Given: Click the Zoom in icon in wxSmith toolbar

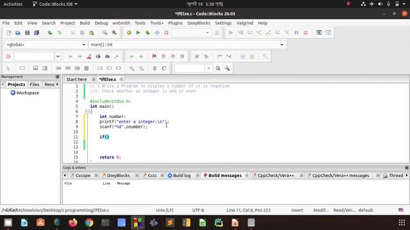Looking at the screenshot, I should click(132, 68).
